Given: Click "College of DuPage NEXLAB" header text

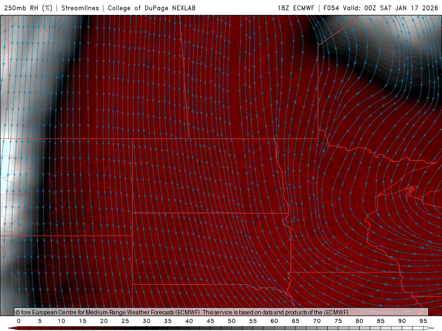Looking at the screenshot, I should pos(151,8).
